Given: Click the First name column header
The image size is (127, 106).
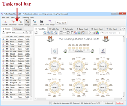Looking at the screenshot, I should click(13, 36).
